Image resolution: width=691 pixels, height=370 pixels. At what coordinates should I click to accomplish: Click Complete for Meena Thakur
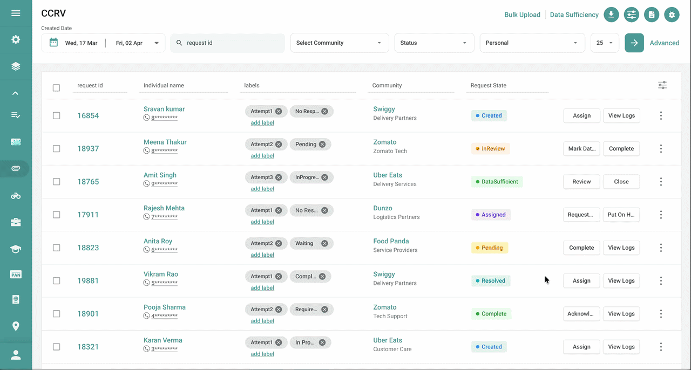(x=621, y=149)
